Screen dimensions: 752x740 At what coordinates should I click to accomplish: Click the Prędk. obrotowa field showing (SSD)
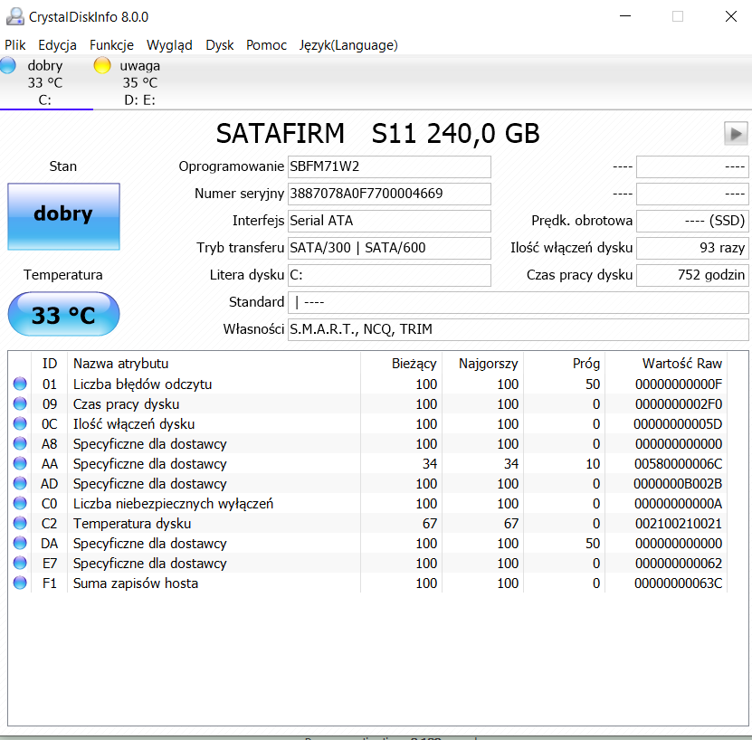(692, 221)
